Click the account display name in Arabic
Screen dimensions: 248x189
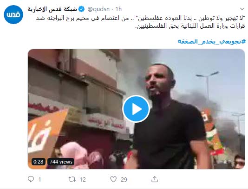tap(52, 9)
